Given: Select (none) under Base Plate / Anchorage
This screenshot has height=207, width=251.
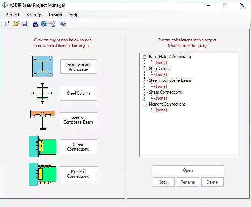Looking at the screenshot, I should (161, 63).
